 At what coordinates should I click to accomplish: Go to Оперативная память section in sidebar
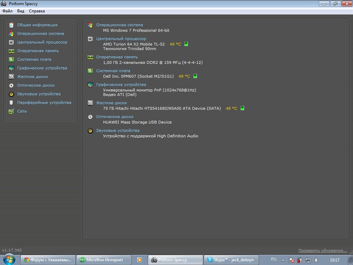point(38,51)
